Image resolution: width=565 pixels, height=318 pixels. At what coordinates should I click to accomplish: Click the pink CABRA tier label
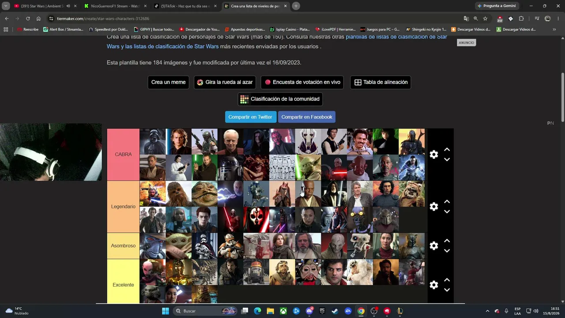[123, 155]
